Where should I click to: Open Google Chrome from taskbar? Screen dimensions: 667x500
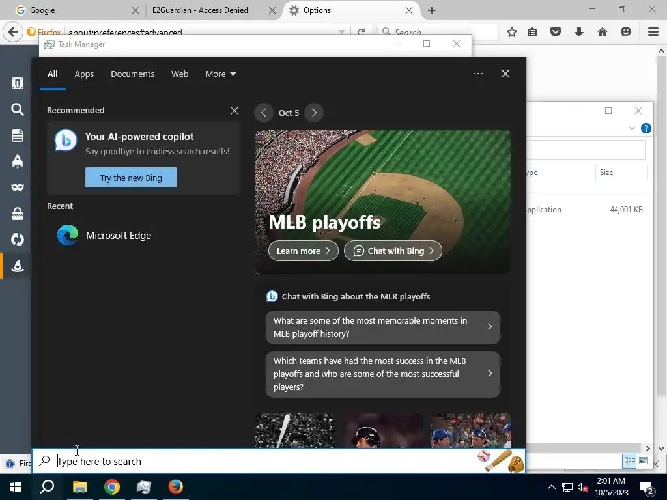click(111, 487)
